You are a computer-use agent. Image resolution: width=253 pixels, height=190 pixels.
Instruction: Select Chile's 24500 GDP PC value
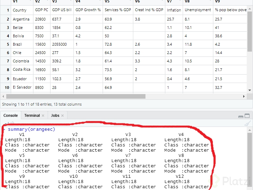42,53
